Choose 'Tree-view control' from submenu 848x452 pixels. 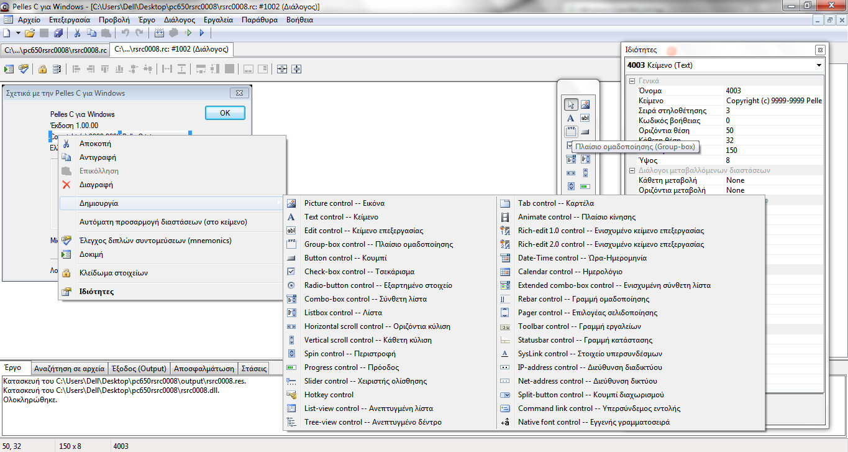tap(390, 422)
